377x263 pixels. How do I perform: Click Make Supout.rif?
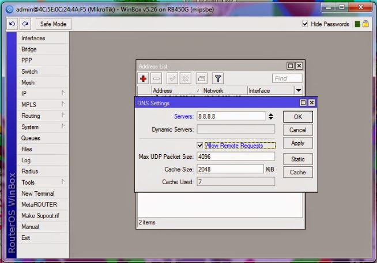(x=43, y=215)
